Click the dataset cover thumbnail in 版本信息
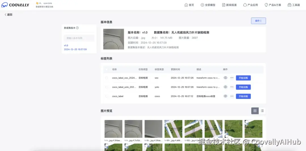Viewport: 306px width, 151px height. tap(114, 39)
